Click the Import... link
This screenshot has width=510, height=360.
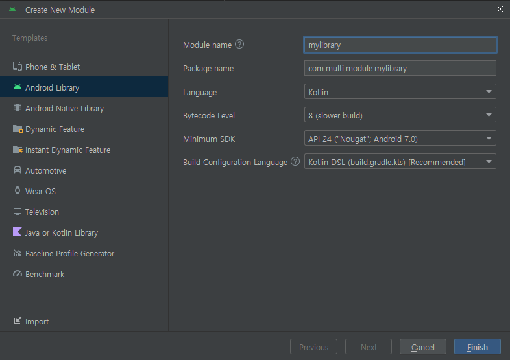click(x=40, y=321)
